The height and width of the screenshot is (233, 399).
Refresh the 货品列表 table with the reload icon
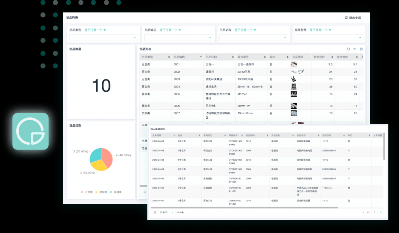349,49
